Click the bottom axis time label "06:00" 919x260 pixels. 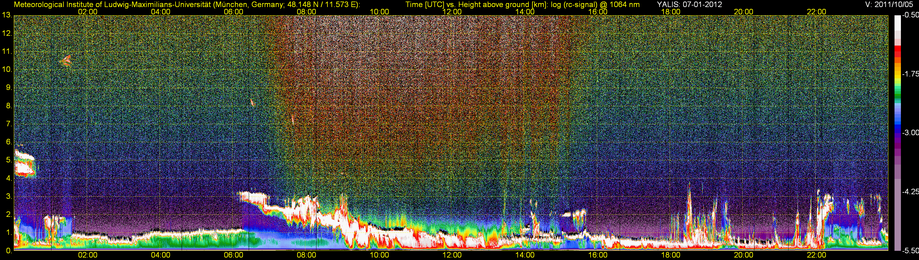tap(233, 255)
